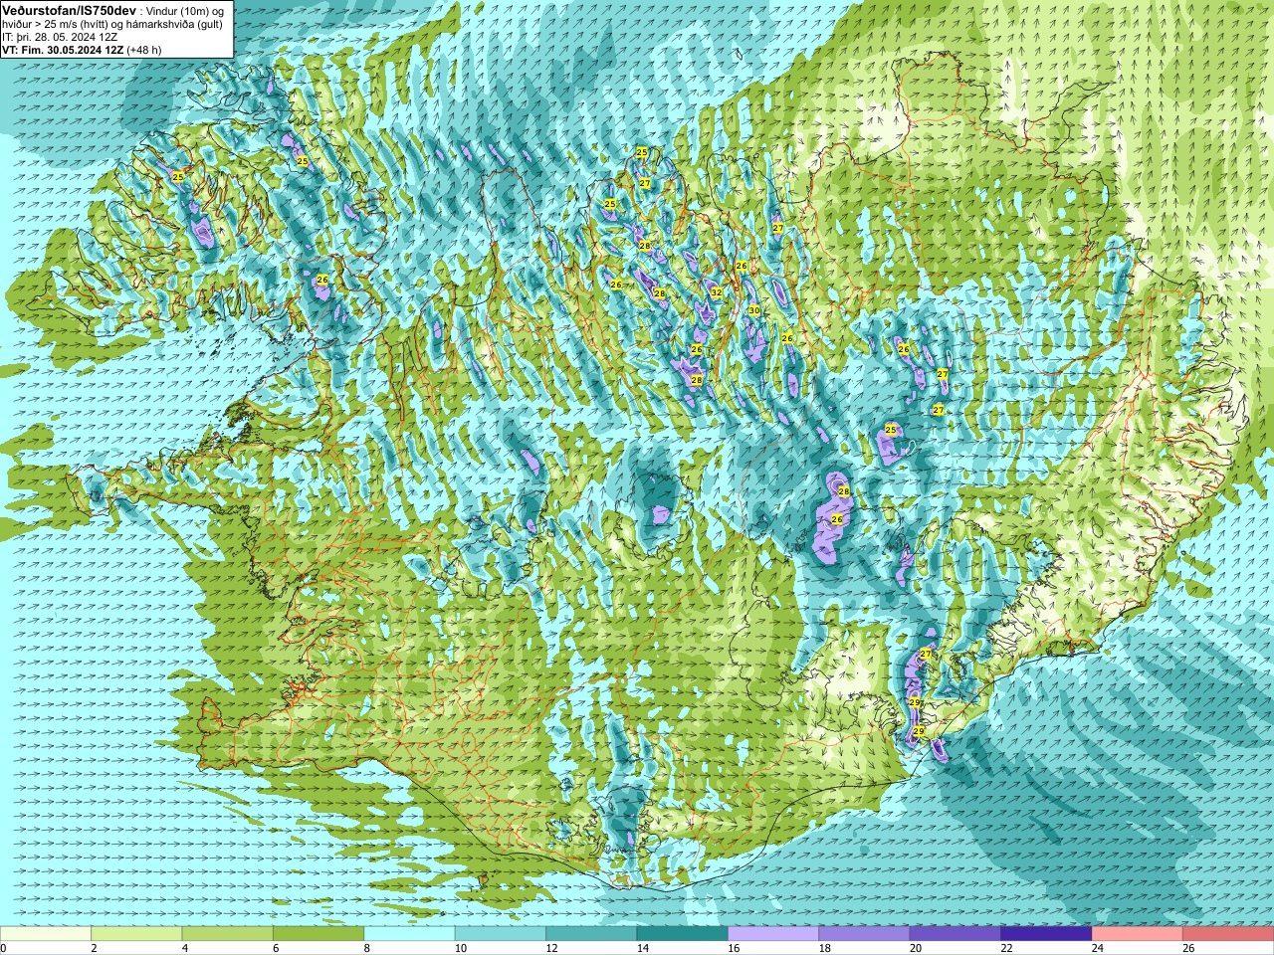Image resolution: width=1274 pixels, height=955 pixels.
Task: Click the light cyan 8–10 legend swatch
Action: coord(410,934)
